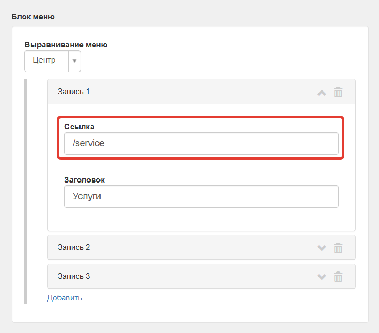Delete Запись 2 with trash icon

338,248
